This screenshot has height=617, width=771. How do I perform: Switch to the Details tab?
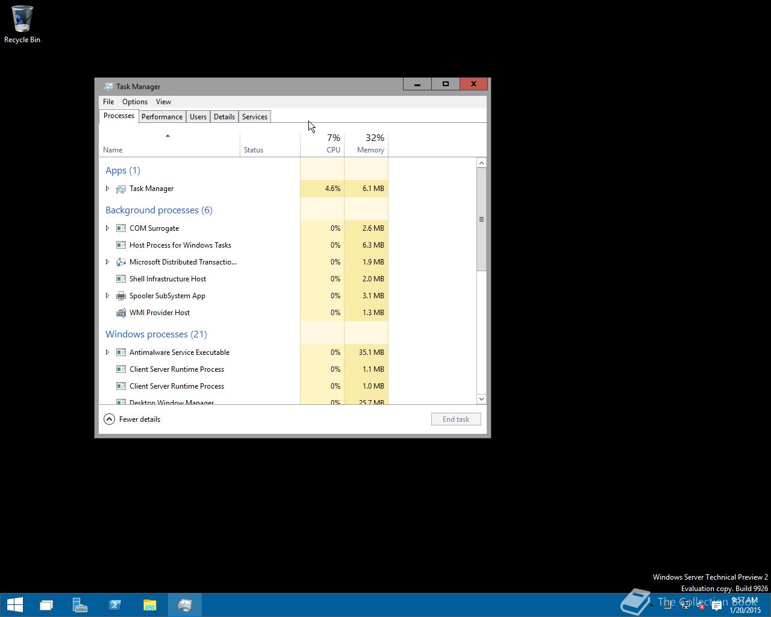(x=224, y=117)
